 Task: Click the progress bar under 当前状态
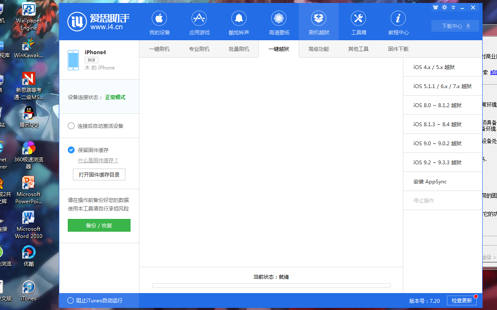tap(271, 285)
